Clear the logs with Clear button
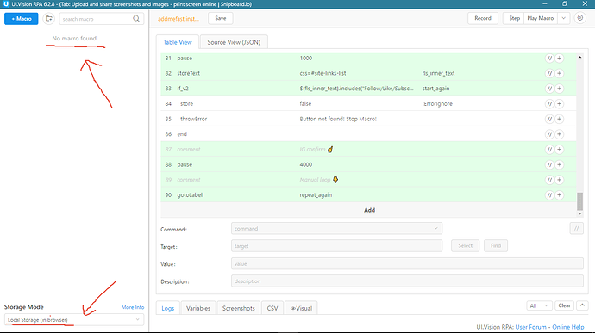This screenshot has width=595, height=333. pyautogui.click(x=564, y=305)
